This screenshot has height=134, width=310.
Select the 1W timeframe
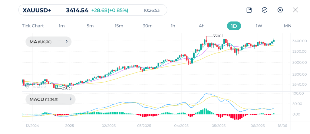point(259,26)
